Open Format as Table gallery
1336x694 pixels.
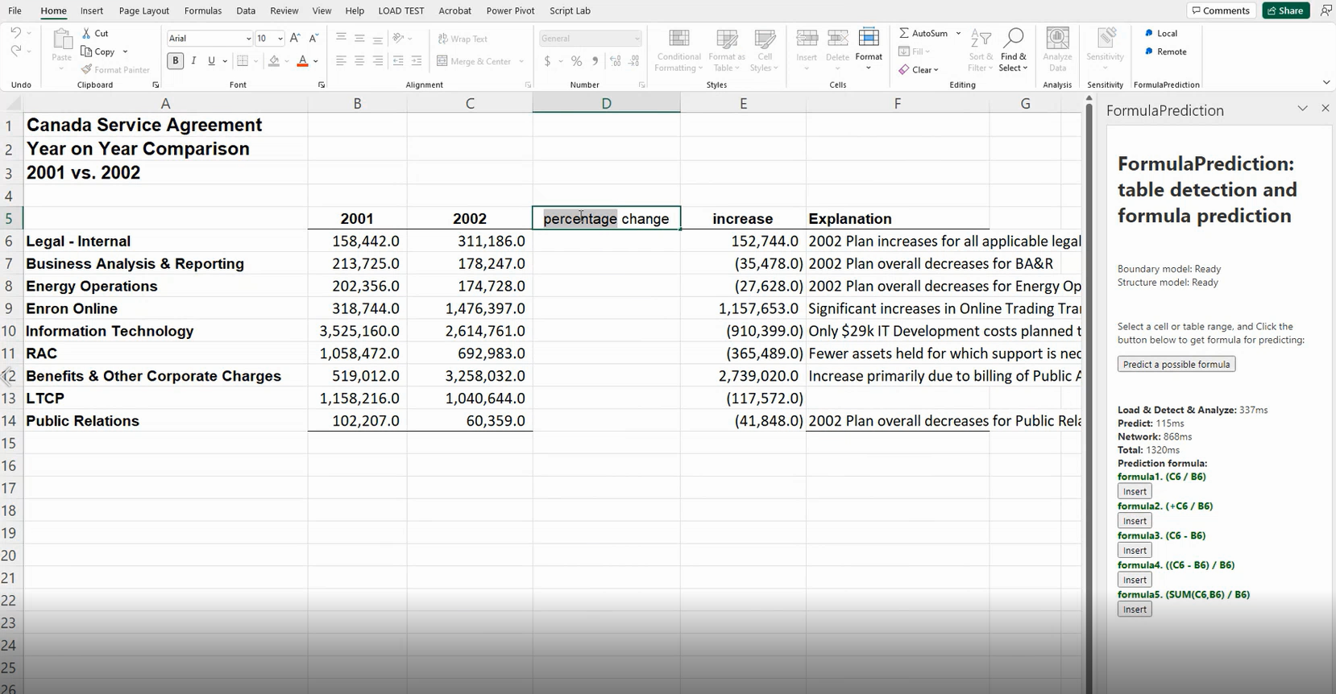(727, 51)
